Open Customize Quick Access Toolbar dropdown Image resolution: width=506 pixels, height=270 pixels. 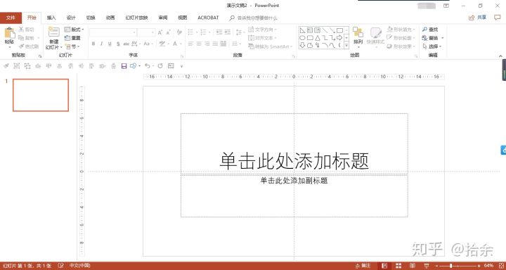(181, 66)
